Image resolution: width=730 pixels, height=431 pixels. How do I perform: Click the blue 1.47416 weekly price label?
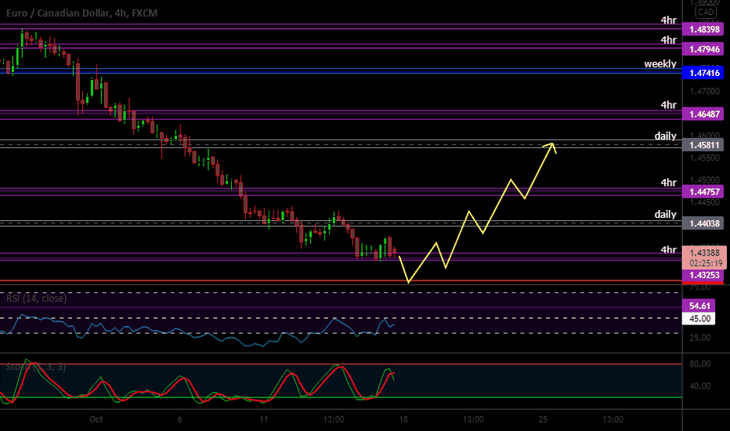tap(703, 73)
